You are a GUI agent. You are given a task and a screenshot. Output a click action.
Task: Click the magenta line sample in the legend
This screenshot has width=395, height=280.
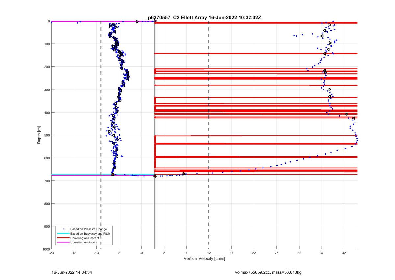coord(63,242)
